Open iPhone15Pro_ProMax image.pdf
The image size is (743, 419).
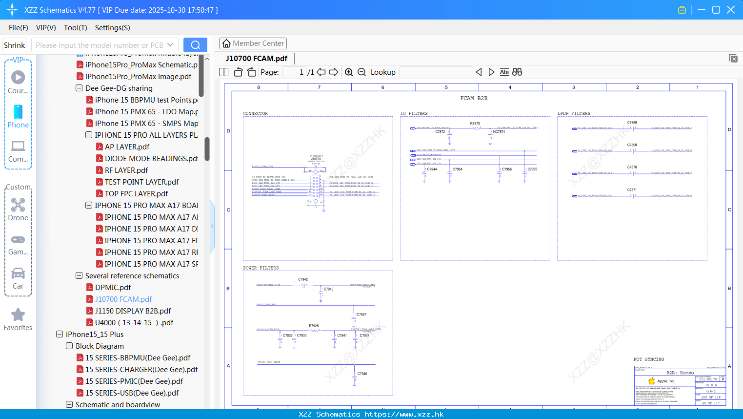[138, 76]
